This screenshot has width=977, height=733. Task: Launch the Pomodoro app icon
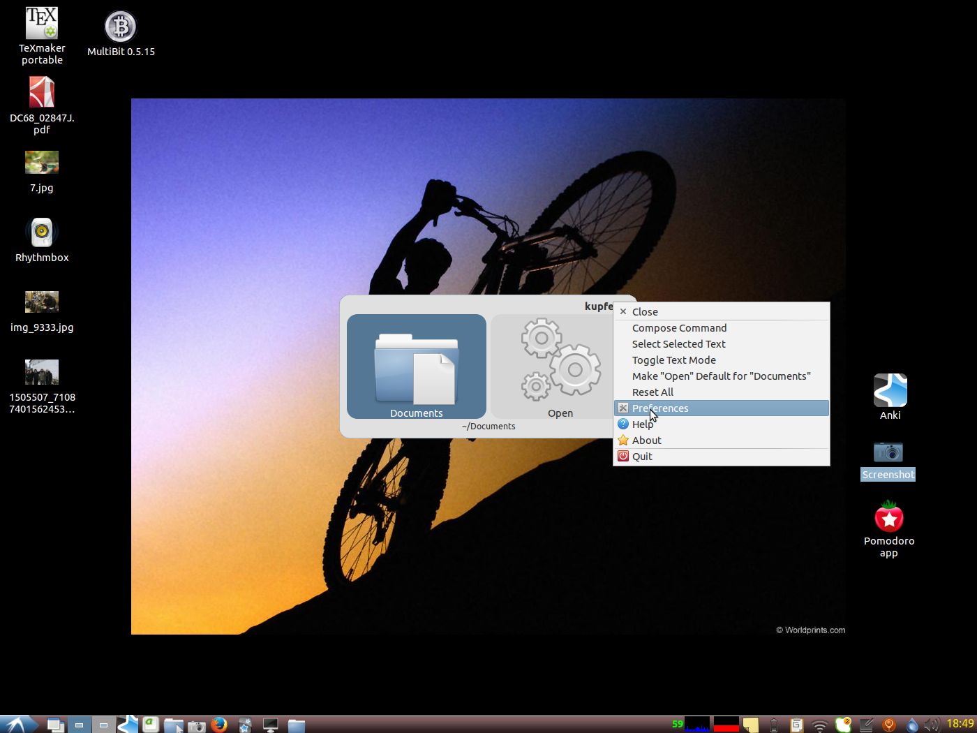888,517
